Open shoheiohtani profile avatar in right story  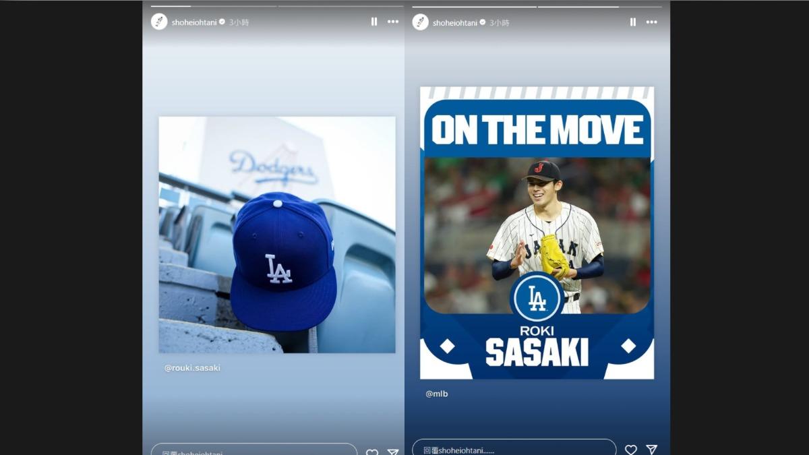421,22
